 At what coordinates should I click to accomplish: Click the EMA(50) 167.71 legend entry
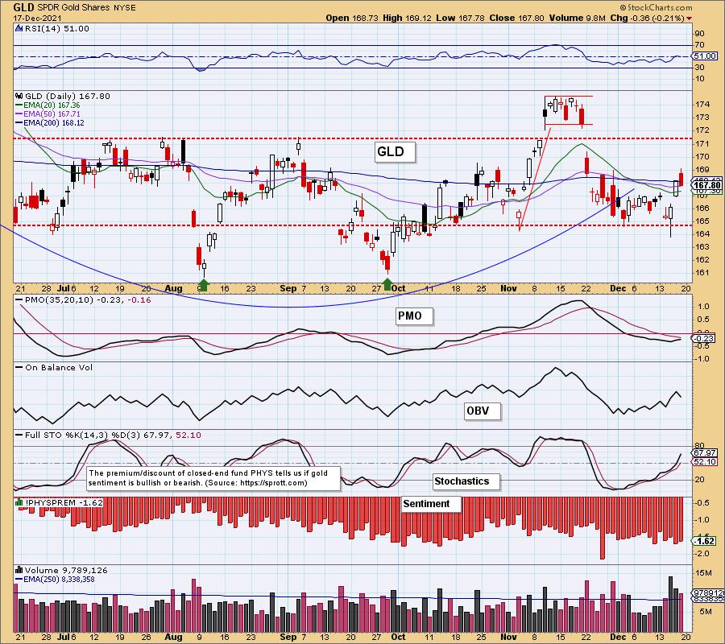tap(48, 114)
